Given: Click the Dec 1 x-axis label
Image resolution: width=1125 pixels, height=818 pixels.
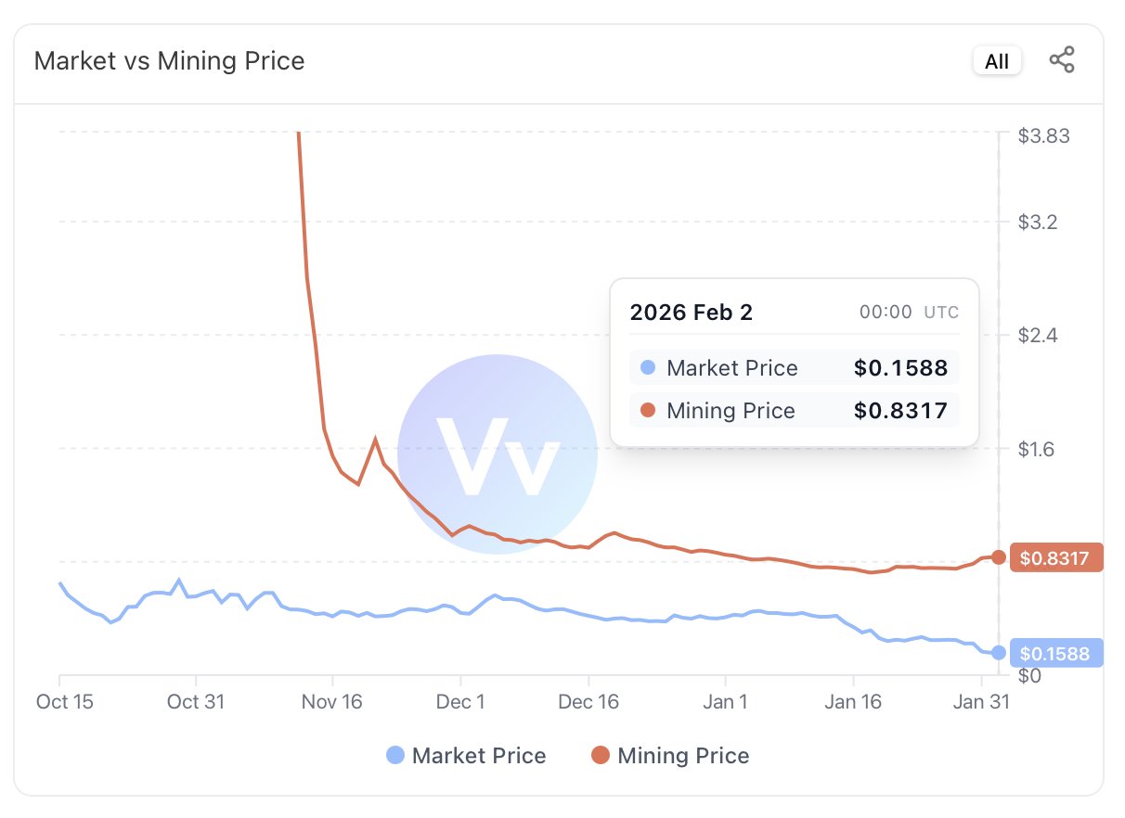Looking at the screenshot, I should click(x=461, y=702).
